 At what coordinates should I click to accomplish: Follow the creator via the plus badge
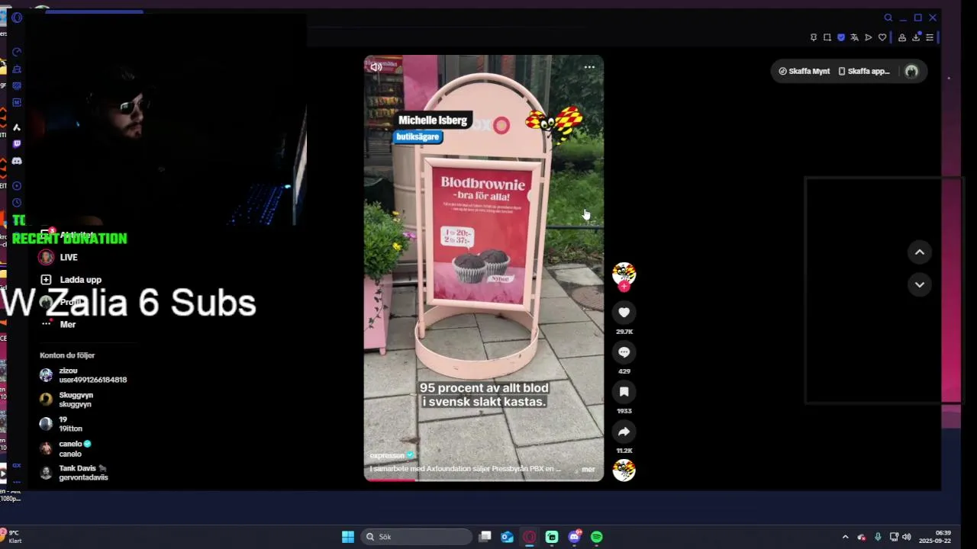click(x=624, y=287)
